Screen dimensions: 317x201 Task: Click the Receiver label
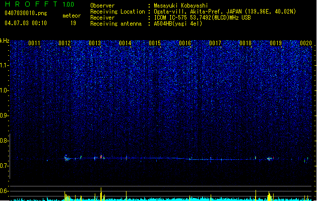click(102, 18)
